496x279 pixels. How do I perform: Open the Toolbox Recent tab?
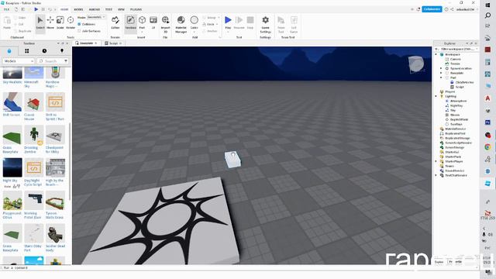[44, 51]
